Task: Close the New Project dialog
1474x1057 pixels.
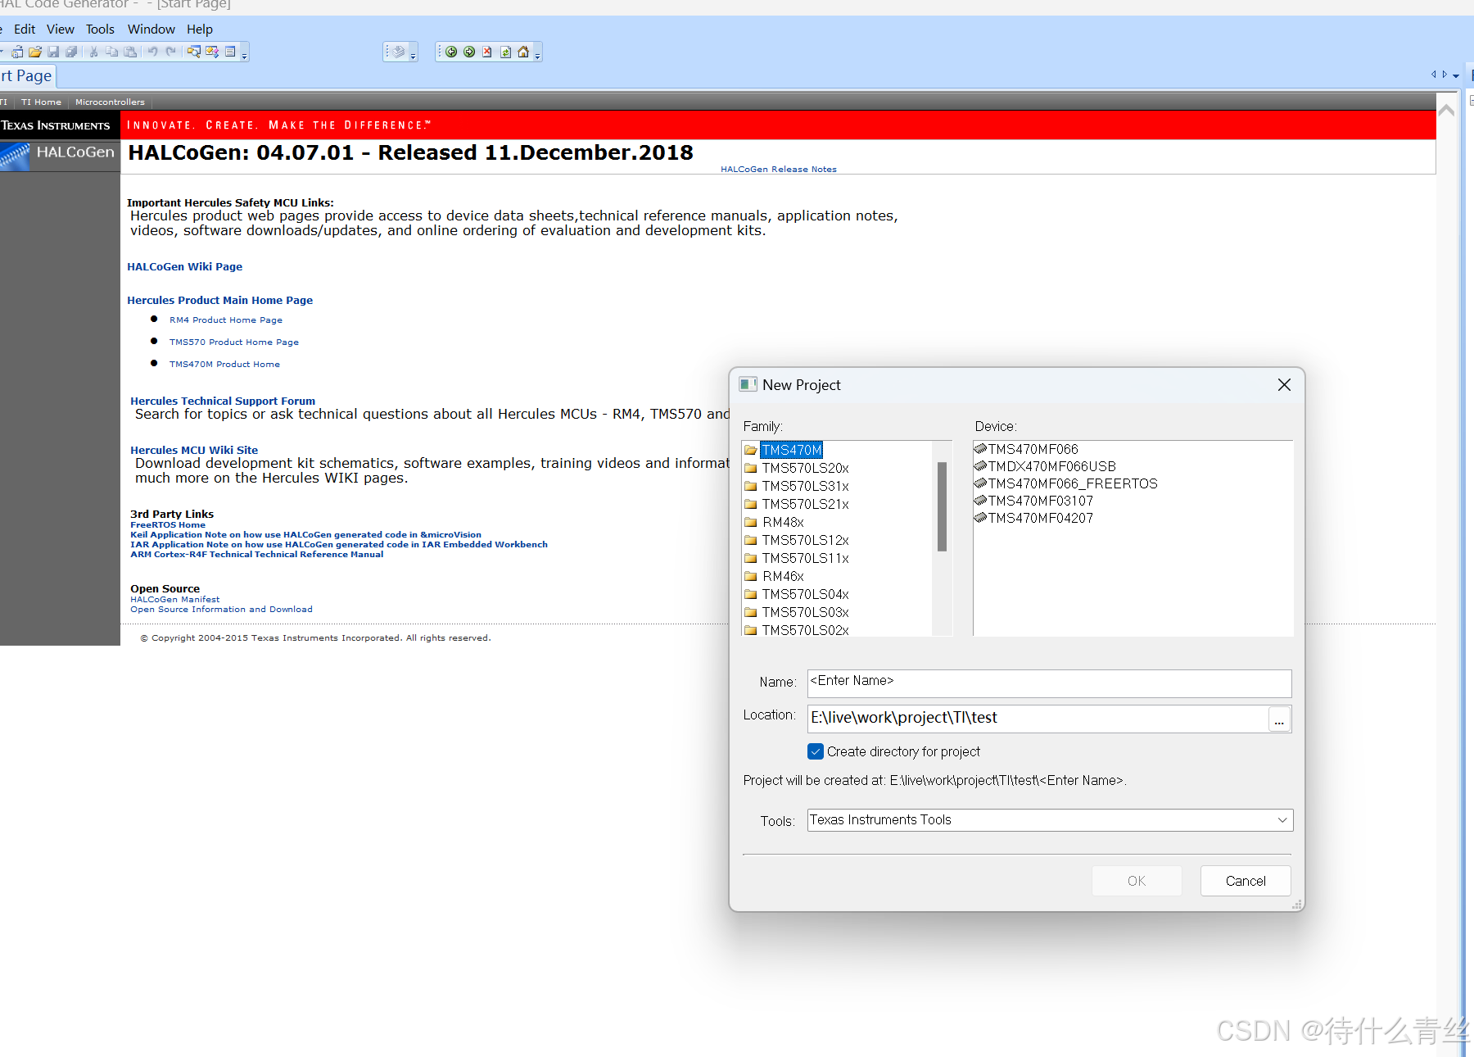Action: tap(1284, 385)
